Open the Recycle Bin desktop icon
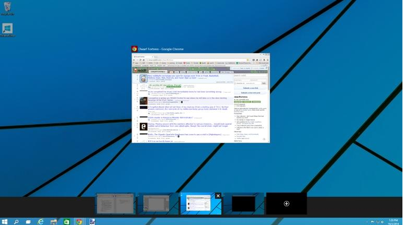The height and width of the screenshot is (225, 404). pyautogui.click(x=7, y=8)
